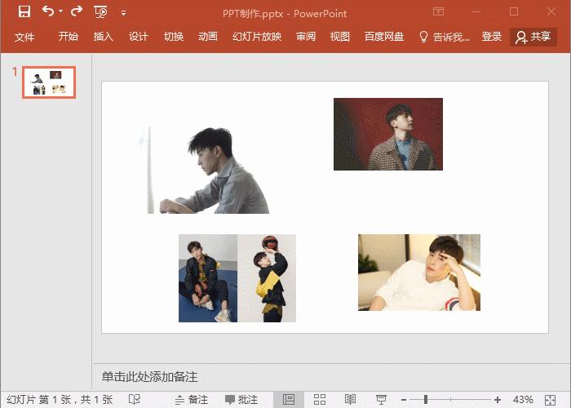Image resolution: width=571 pixels, height=408 pixels.
Task: Select slide 1 thumbnail in panel
Action: tap(49, 82)
